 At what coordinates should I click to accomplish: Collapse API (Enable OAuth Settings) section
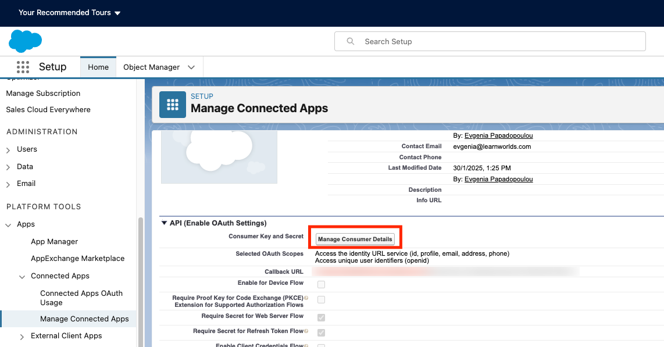pos(165,223)
